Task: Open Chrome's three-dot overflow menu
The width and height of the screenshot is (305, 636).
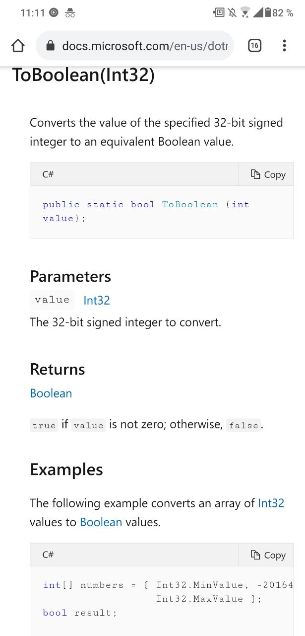Action: coord(284,46)
